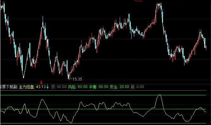This screenshot has width=211, height=125.
Task: Click the highest candlestick at the price peak
Action: [x=159, y=5]
